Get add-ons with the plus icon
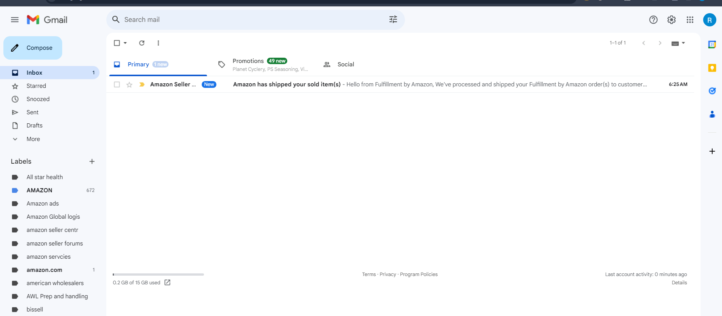 click(x=712, y=151)
